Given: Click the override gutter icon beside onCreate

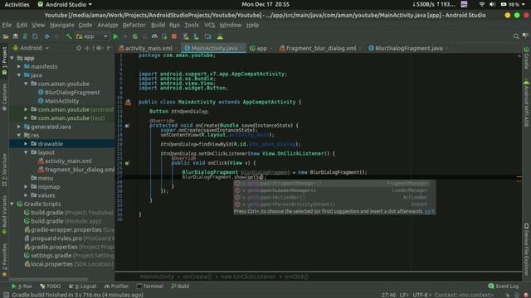Looking at the screenshot, I should tap(127, 126).
